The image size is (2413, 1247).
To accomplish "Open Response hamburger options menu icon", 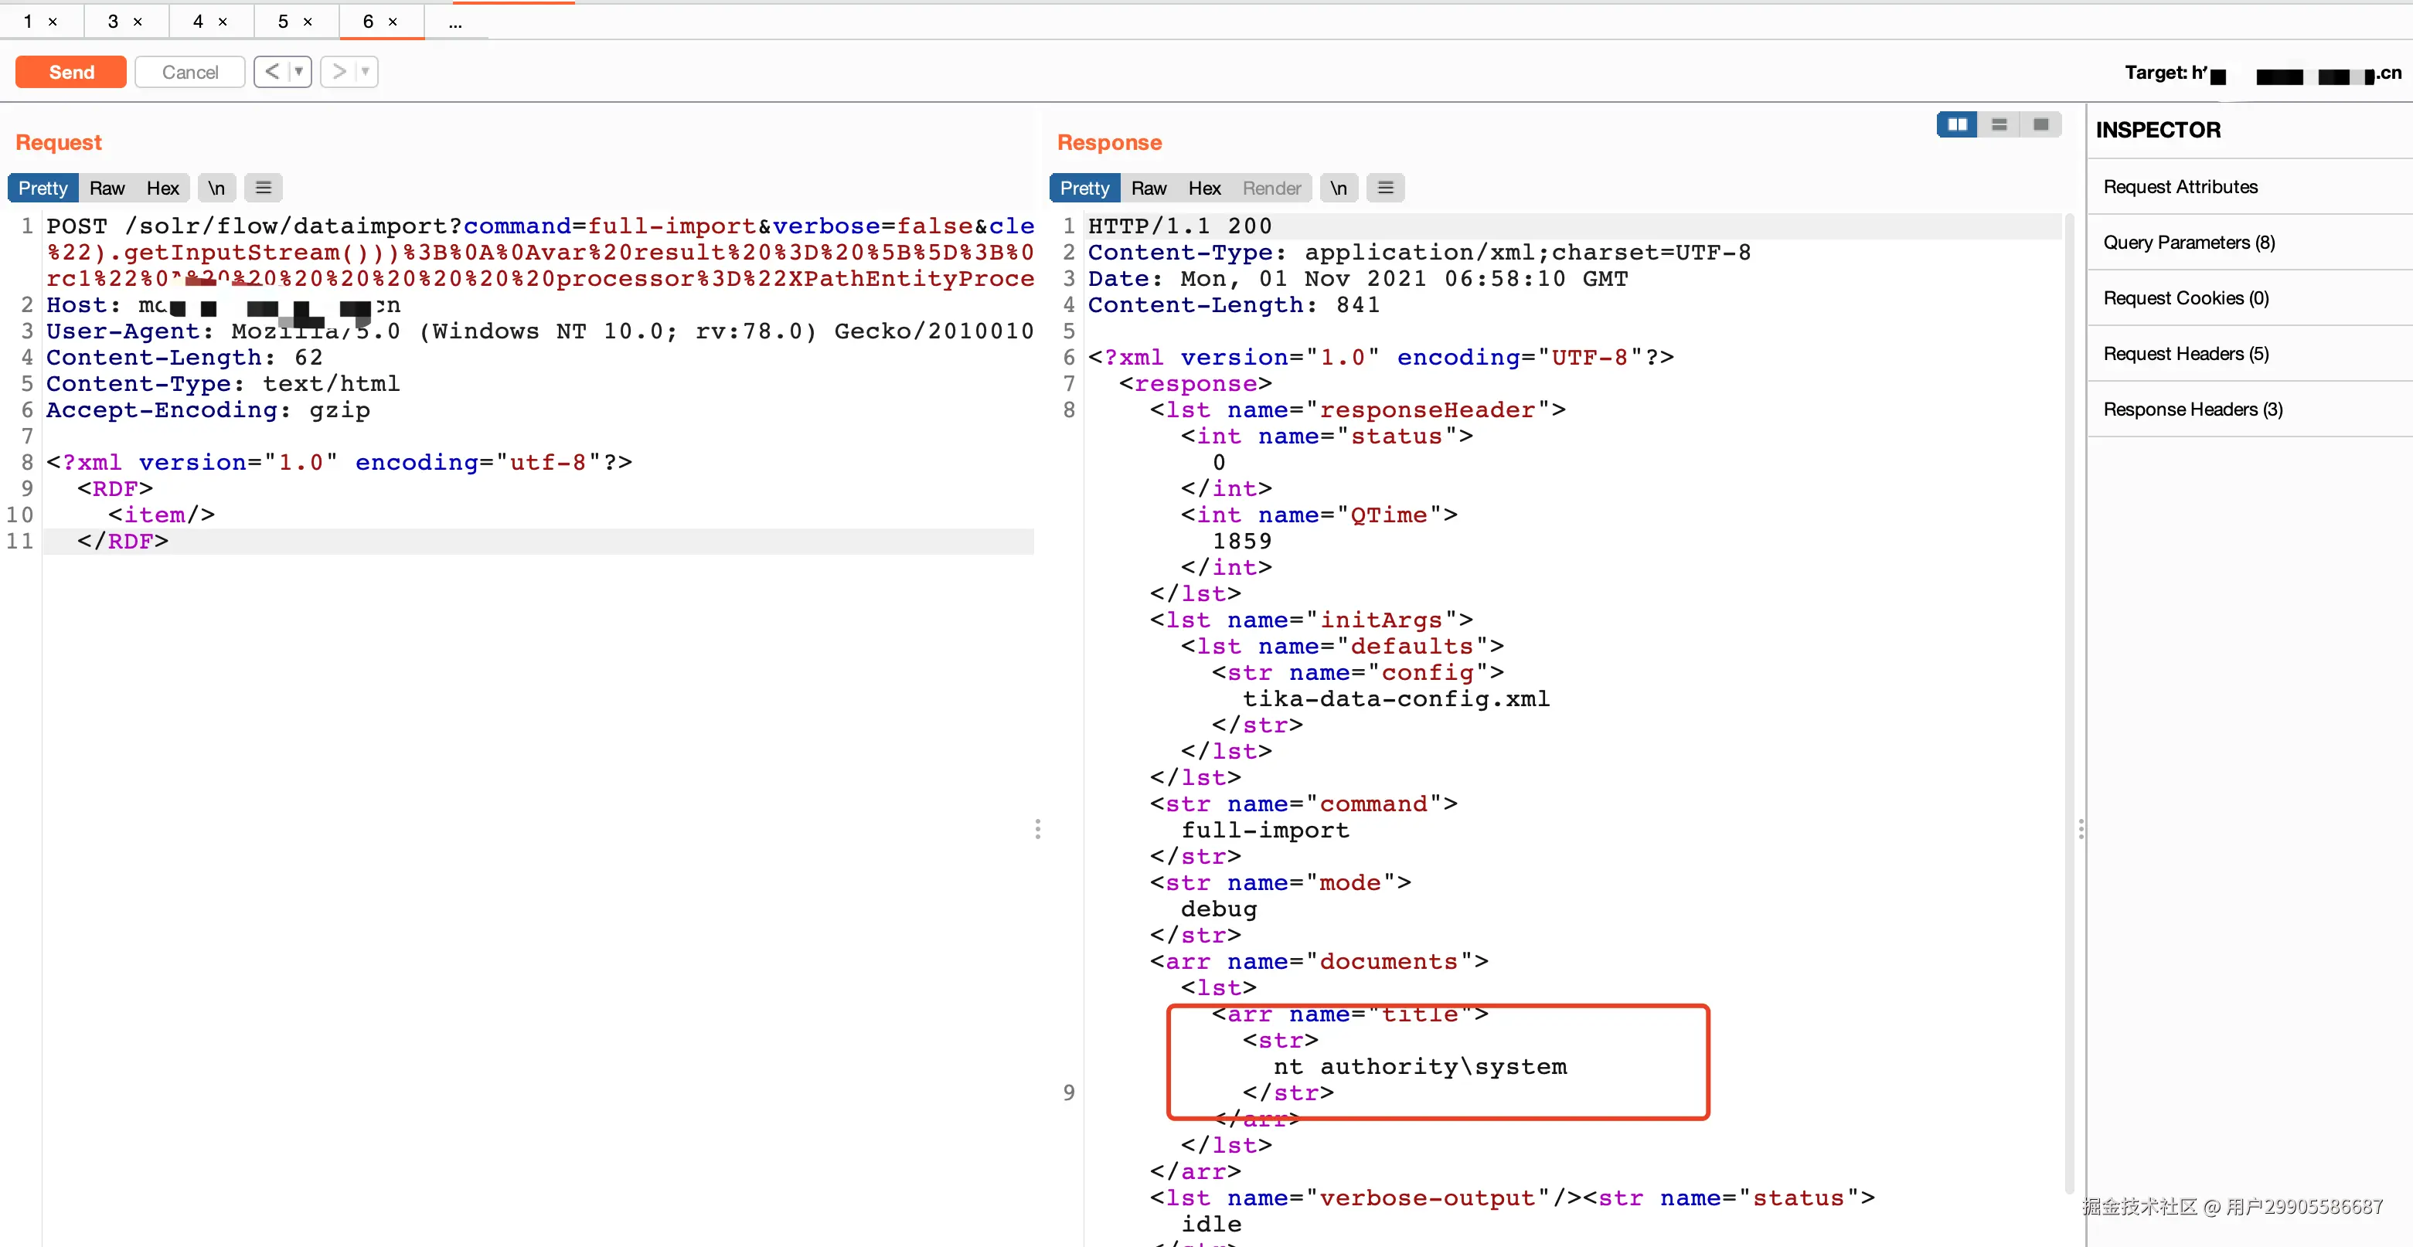I will point(1385,189).
